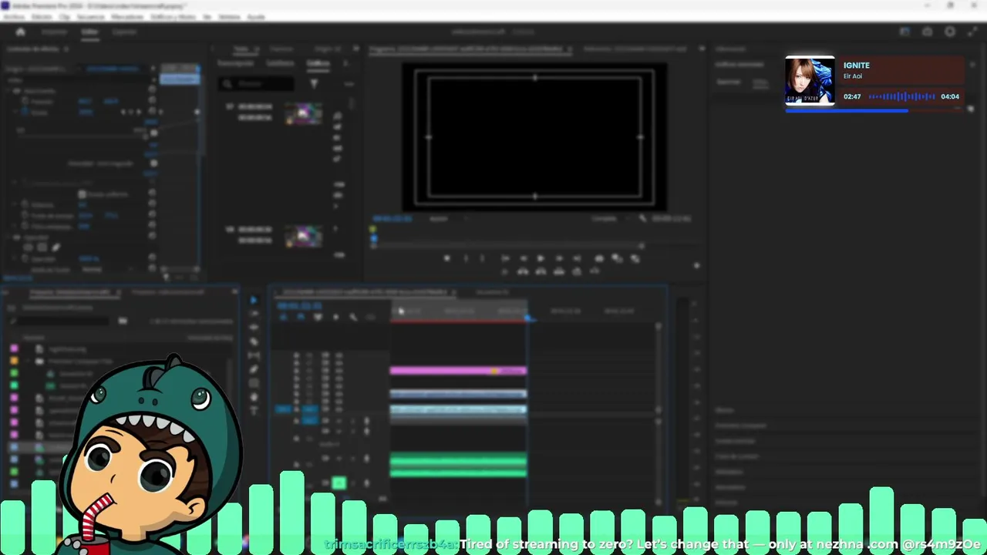Viewport: 987px width, 555px height.
Task: Click Mark Out in the Program monitor
Action: point(483,259)
